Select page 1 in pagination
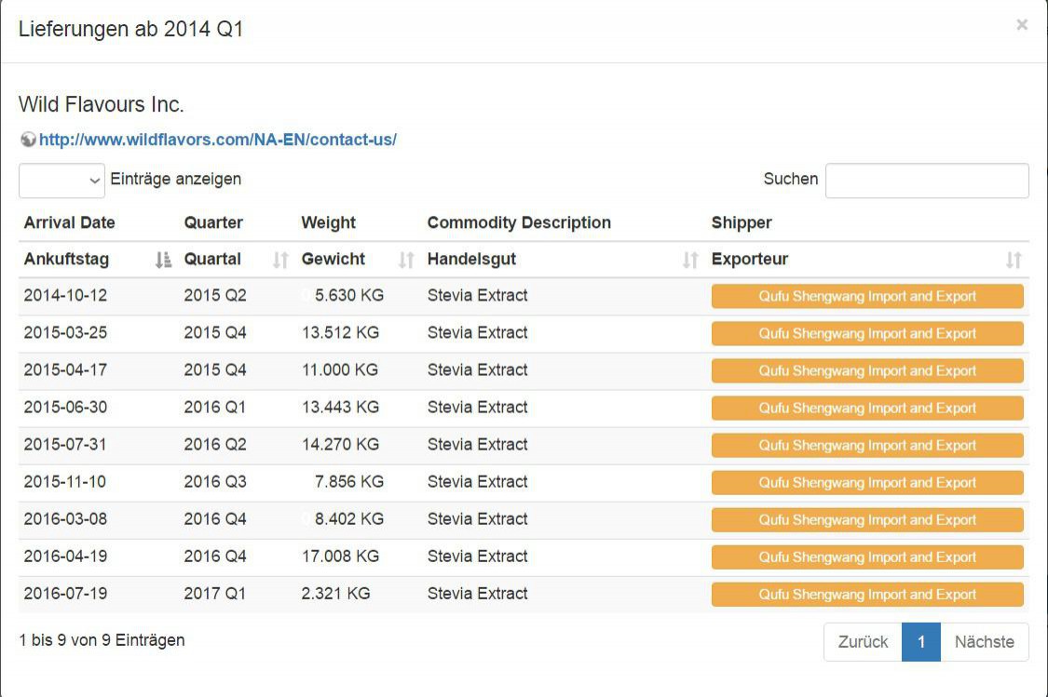This screenshot has height=697, width=1048. pyautogui.click(x=921, y=642)
